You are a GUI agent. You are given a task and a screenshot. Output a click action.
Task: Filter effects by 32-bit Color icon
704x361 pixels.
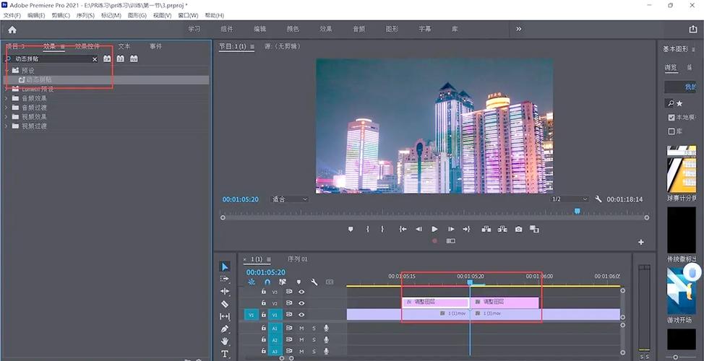pyautogui.click(x=120, y=58)
